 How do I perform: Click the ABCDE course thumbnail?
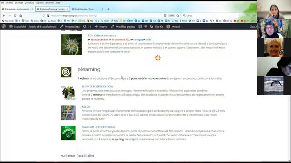click(68, 113)
